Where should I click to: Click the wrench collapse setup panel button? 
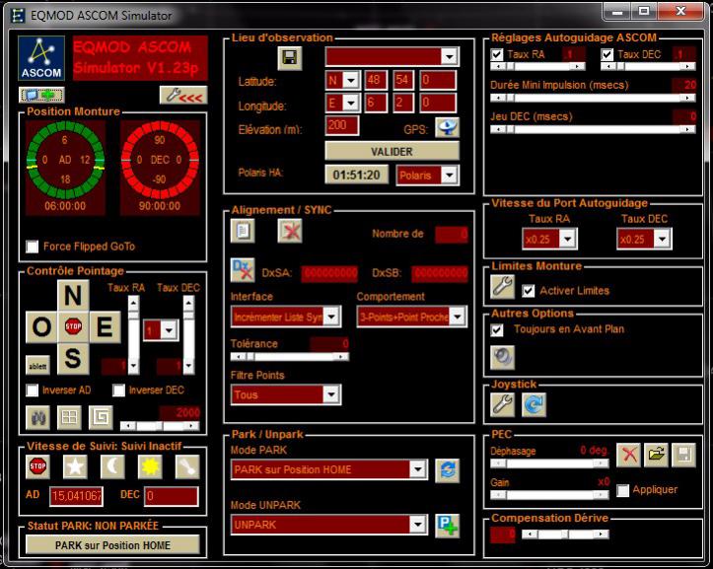point(183,95)
